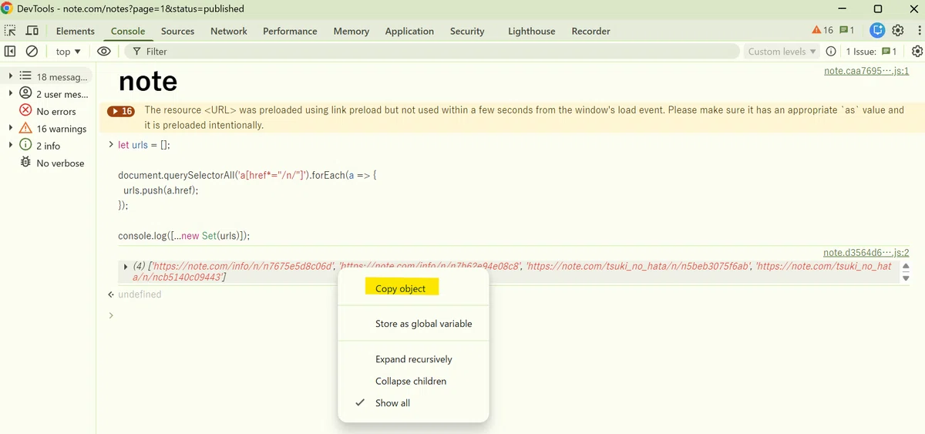Image resolution: width=925 pixels, height=434 pixels.
Task: Click the undefined return value line
Action: 140,294
